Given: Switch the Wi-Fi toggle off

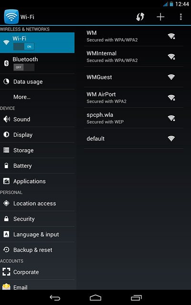Looking at the screenshot, I should coord(24,47).
